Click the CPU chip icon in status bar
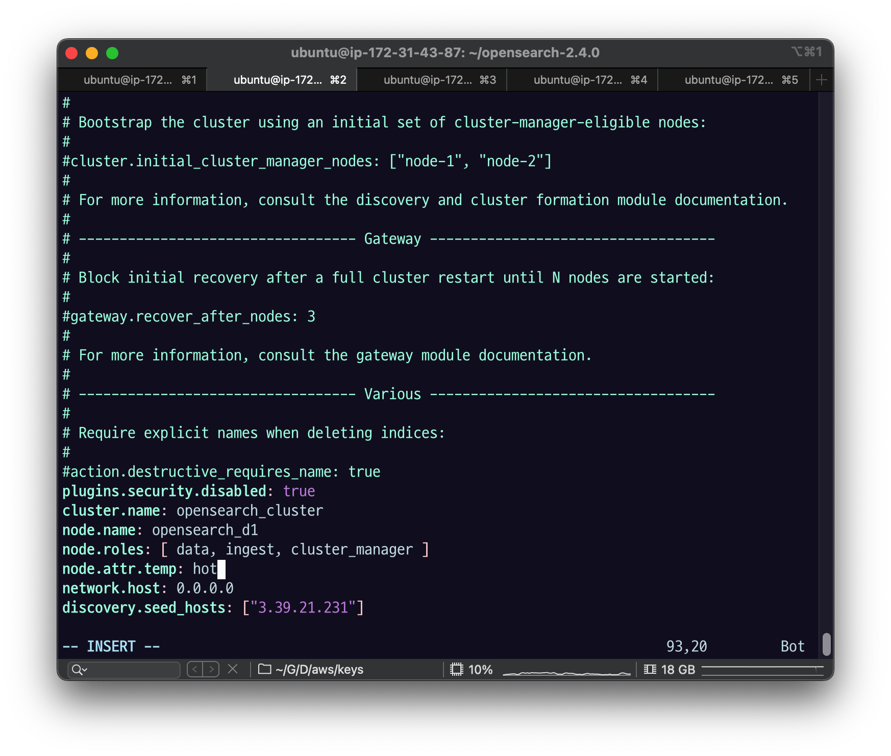The width and height of the screenshot is (891, 756). 457,669
